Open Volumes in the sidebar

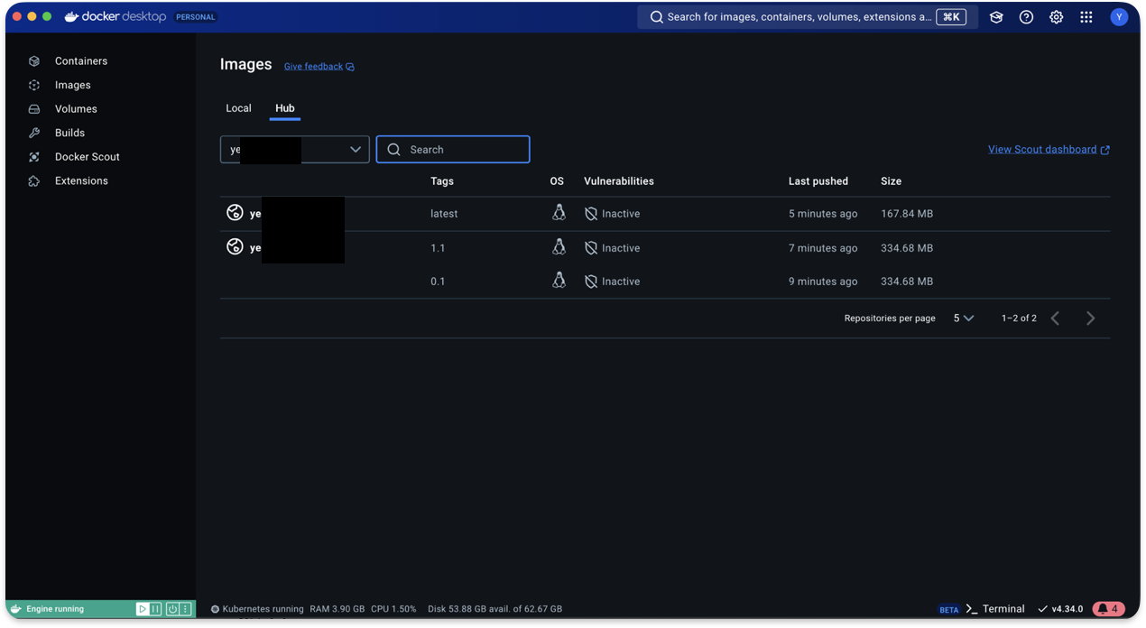click(76, 109)
